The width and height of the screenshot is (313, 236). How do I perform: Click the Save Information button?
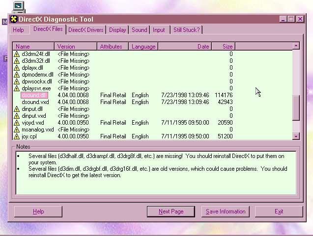(x=226, y=211)
